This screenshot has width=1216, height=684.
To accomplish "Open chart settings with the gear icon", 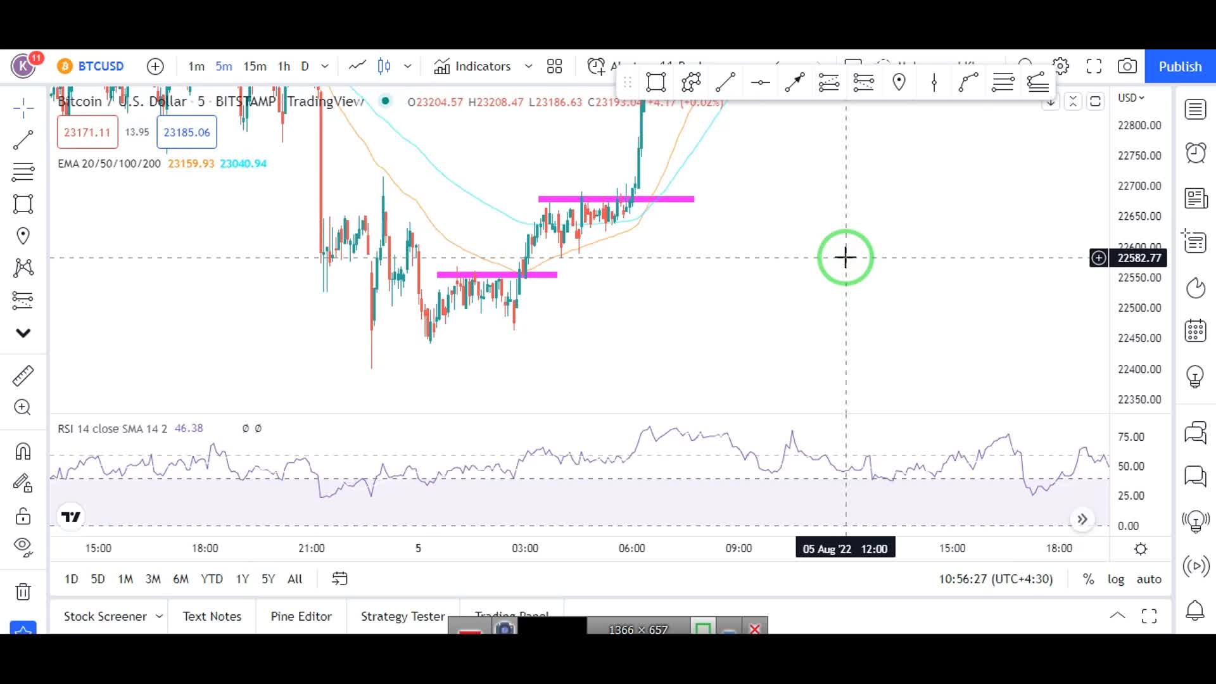I will 1061,66.
